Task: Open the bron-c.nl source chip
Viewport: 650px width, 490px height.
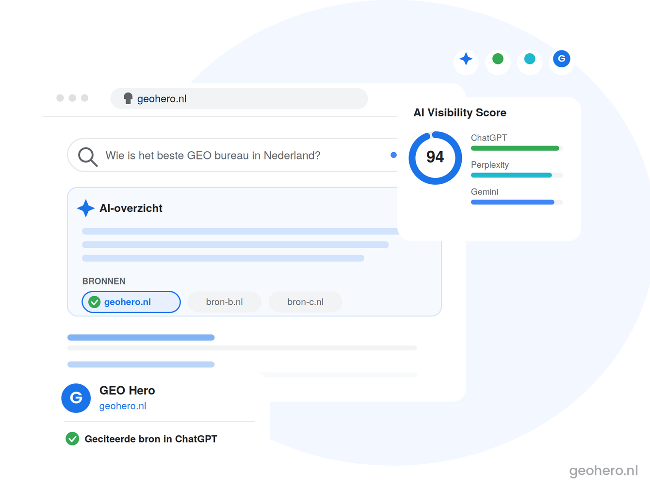Action: (x=306, y=302)
